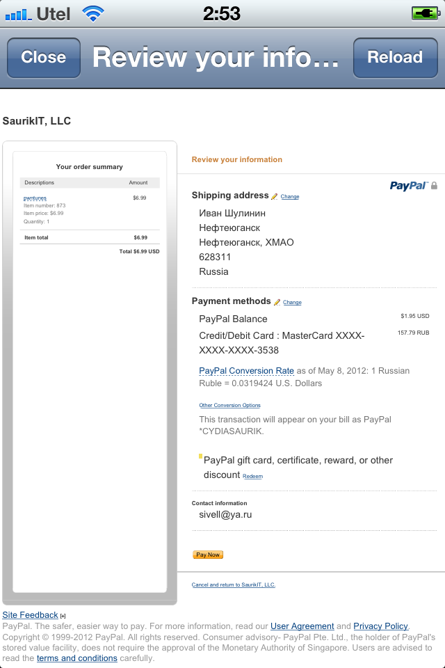This screenshot has height=668, width=445.
Task: Click the yellow Pay Now button
Action: (x=208, y=555)
